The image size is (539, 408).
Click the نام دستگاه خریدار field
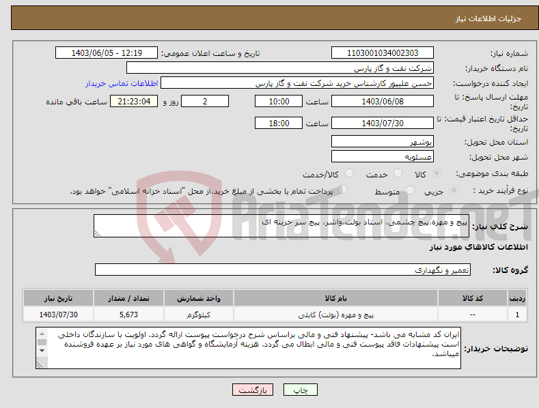(x=280, y=68)
